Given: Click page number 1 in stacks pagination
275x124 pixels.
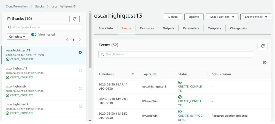Looking at the screenshot, I should pyautogui.click(x=73, y=40).
